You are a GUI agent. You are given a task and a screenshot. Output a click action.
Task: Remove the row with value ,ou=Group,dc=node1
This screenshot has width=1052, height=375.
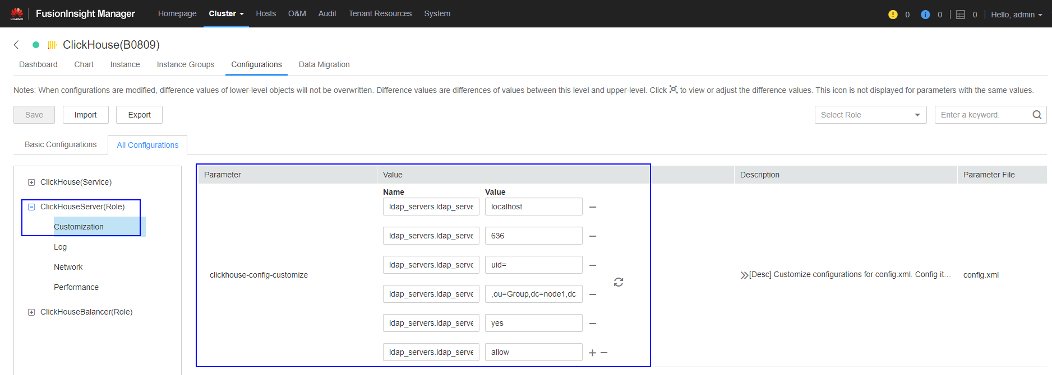[593, 294]
